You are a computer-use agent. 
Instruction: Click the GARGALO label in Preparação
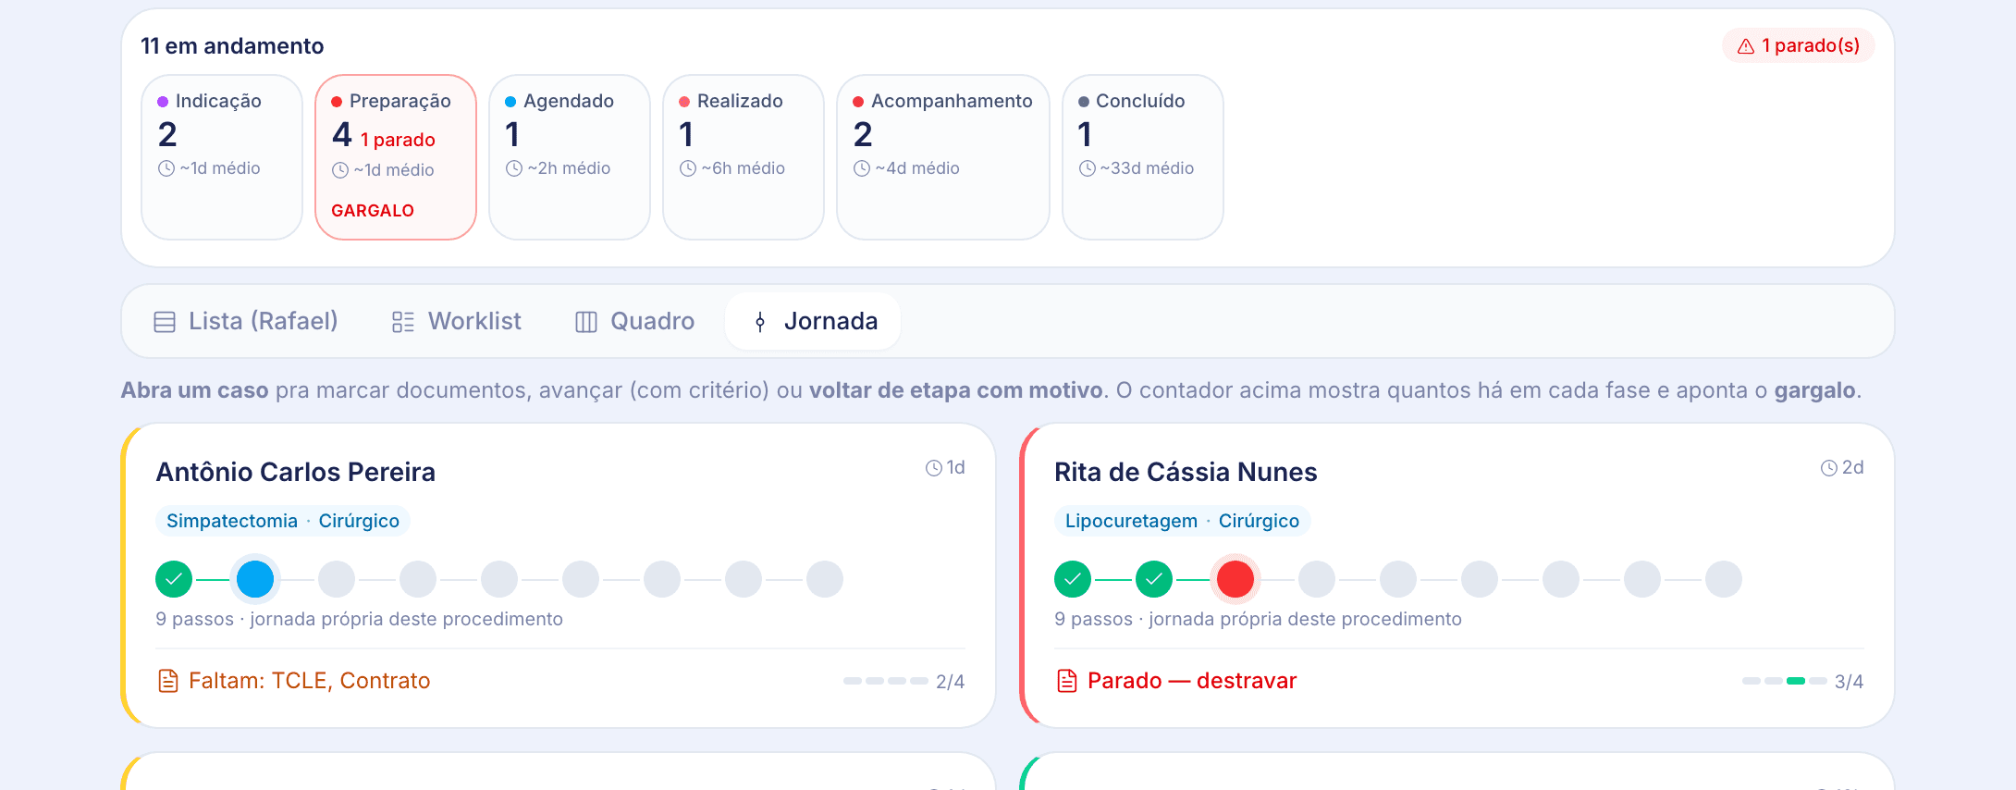373,211
